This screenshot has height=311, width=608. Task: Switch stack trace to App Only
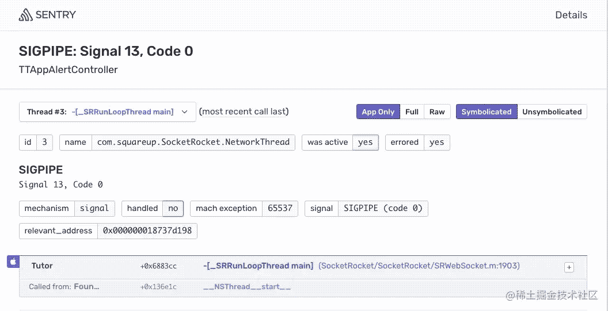tap(378, 112)
